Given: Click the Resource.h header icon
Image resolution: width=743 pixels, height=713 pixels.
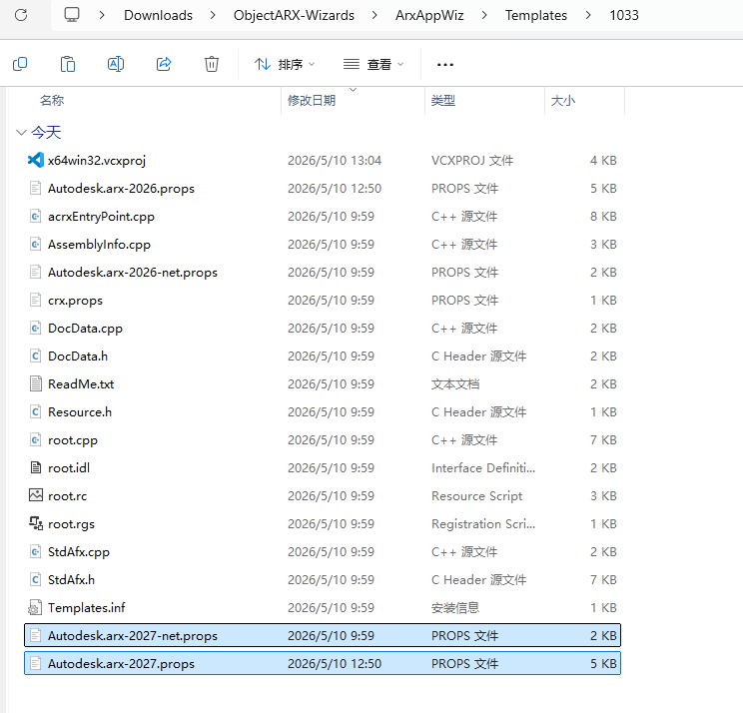Looking at the screenshot, I should pos(36,411).
